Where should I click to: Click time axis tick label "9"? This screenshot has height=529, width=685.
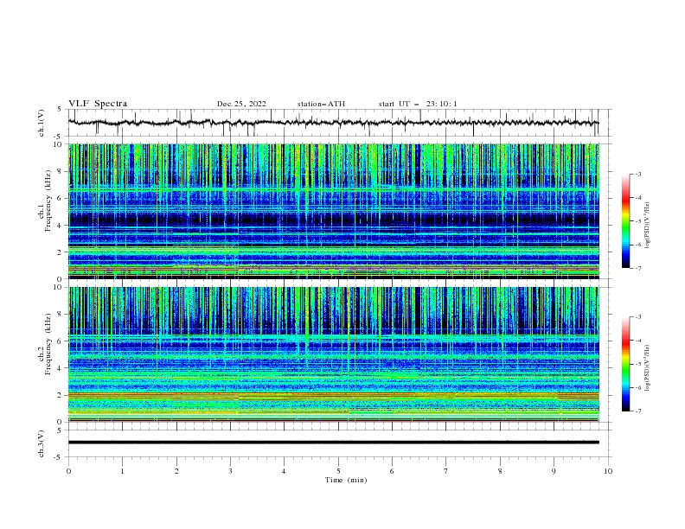[x=554, y=471]
